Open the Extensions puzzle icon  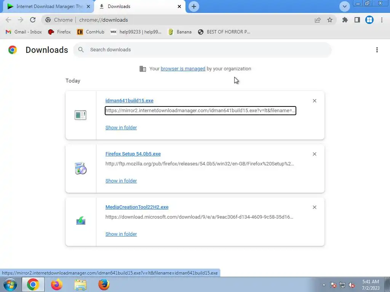[345, 20]
